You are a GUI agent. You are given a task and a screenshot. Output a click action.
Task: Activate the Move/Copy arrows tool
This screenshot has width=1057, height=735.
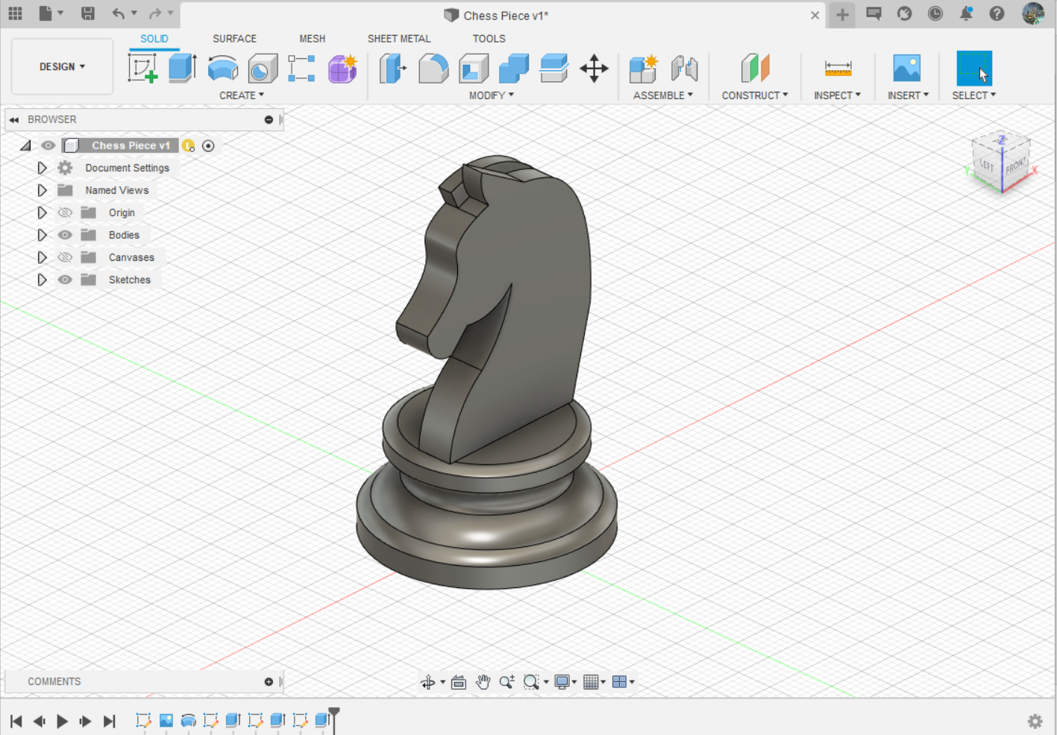coord(594,69)
